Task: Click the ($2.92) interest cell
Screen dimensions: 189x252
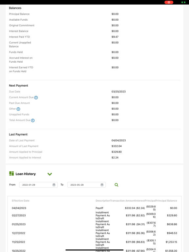Action: coord(140,216)
